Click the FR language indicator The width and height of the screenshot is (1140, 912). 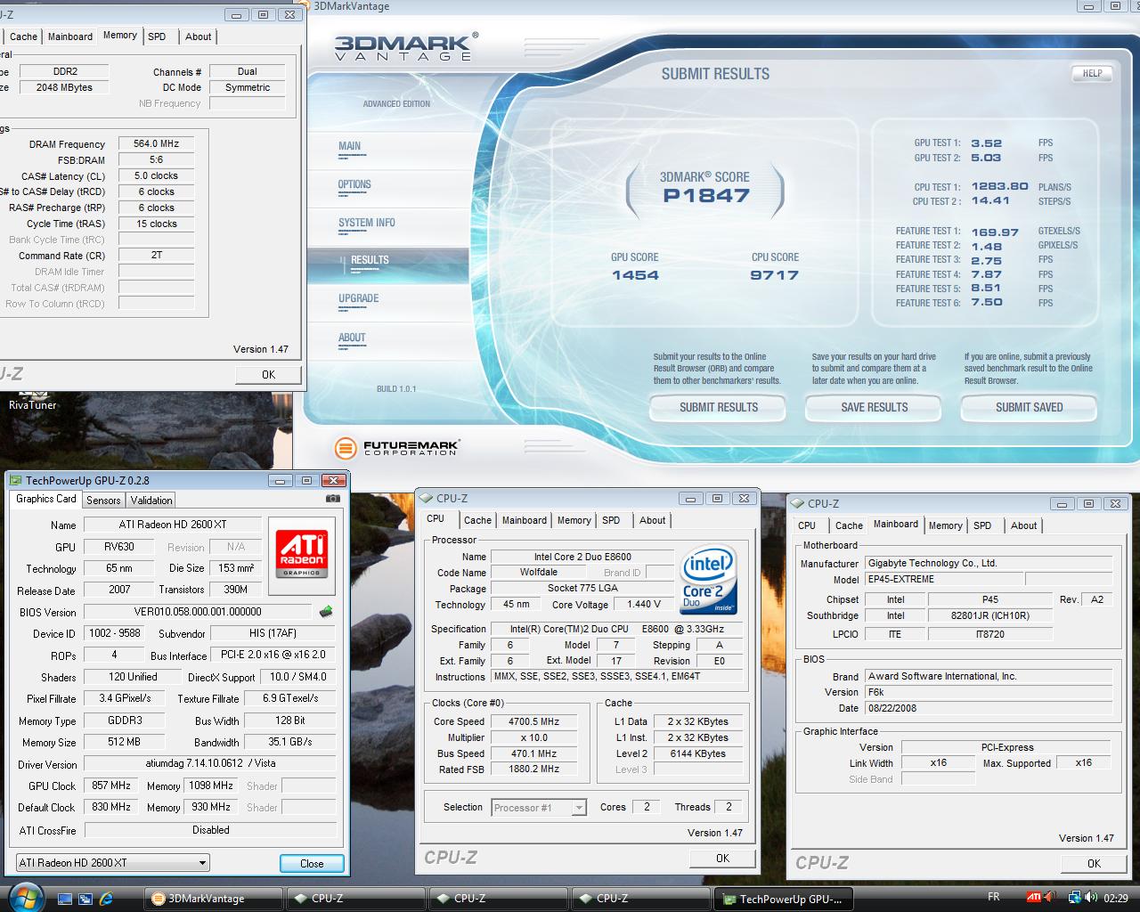(x=994, y=897)
